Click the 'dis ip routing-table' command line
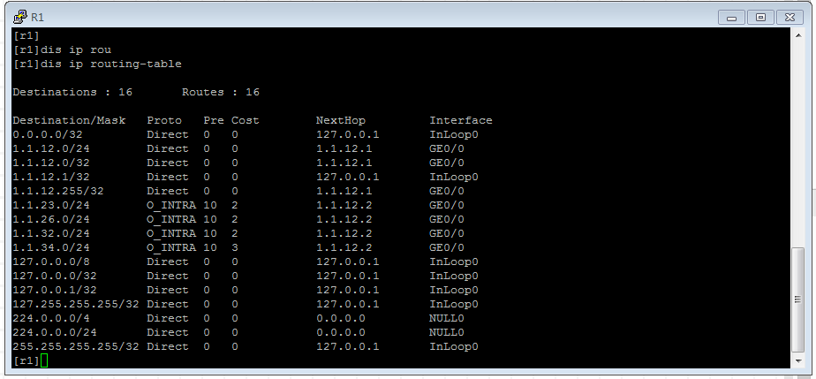 pyautogui.click(x=97, y=64)
